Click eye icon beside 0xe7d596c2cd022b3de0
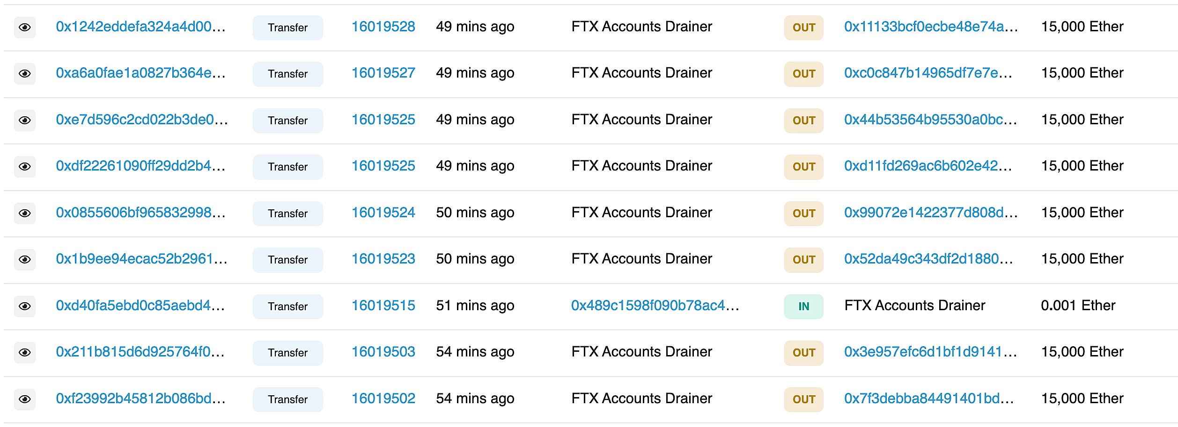 pyautogui.click(x=25, y=121)
